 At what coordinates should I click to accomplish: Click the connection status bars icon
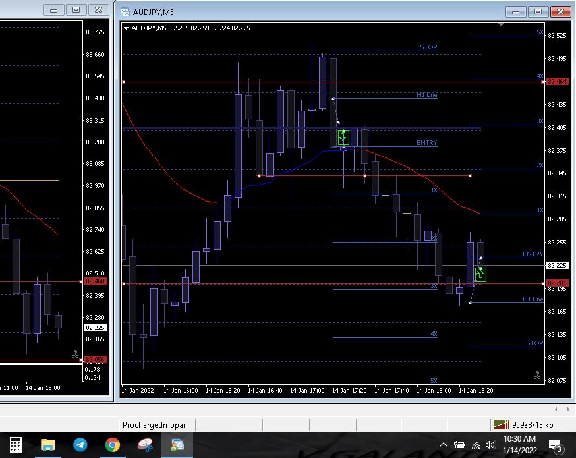(x=502, y=424)
